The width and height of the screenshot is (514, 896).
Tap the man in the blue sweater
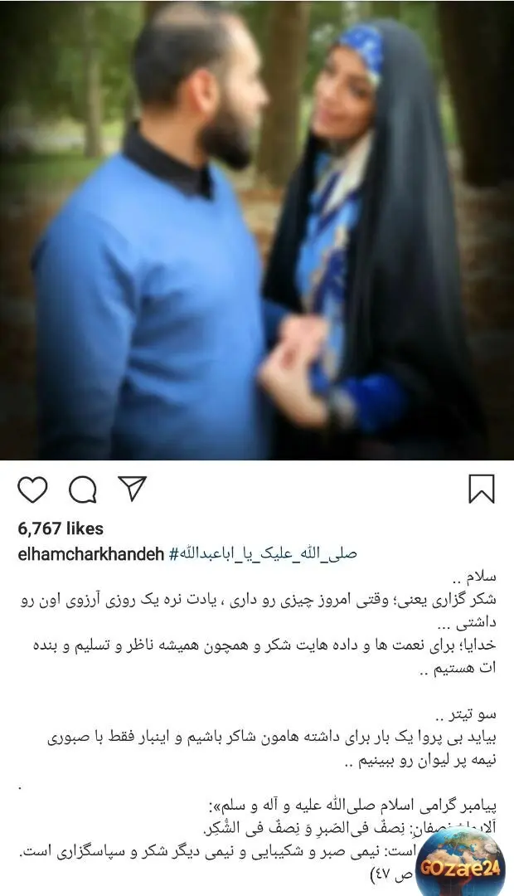(x=148, y=257)
